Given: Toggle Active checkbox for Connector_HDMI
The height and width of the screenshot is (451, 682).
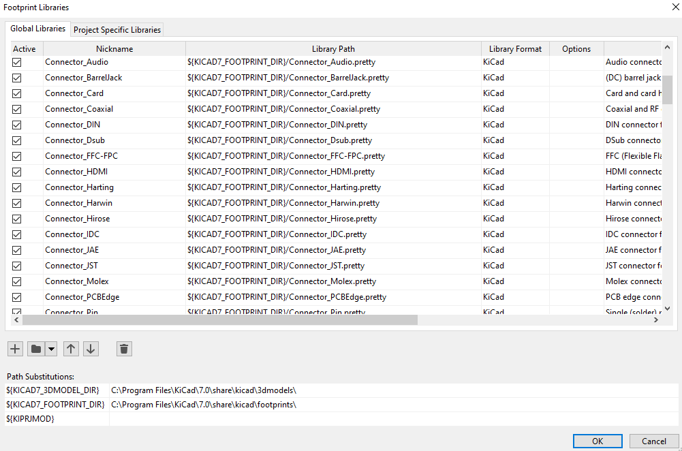Looking at the screenshot, I should pyautogui.click(x=16, y=172).
